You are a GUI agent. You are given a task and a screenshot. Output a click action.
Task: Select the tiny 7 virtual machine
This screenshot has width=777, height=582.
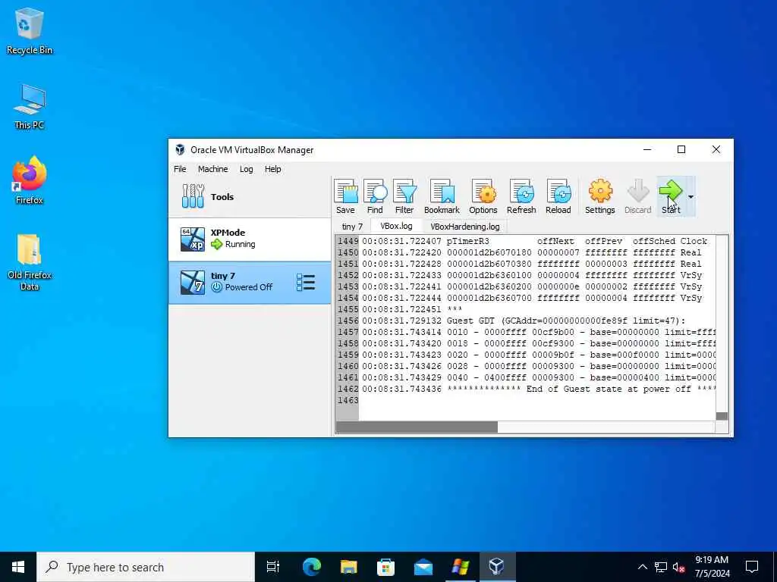click(250, 282)
